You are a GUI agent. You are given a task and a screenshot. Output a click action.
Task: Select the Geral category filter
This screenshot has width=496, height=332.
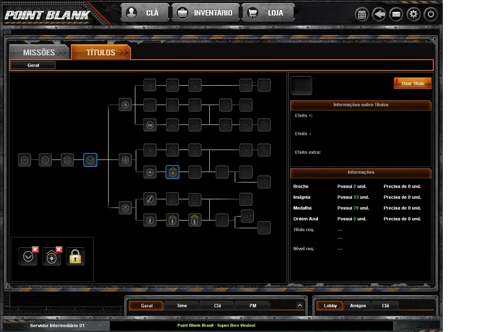click(33, 65)
